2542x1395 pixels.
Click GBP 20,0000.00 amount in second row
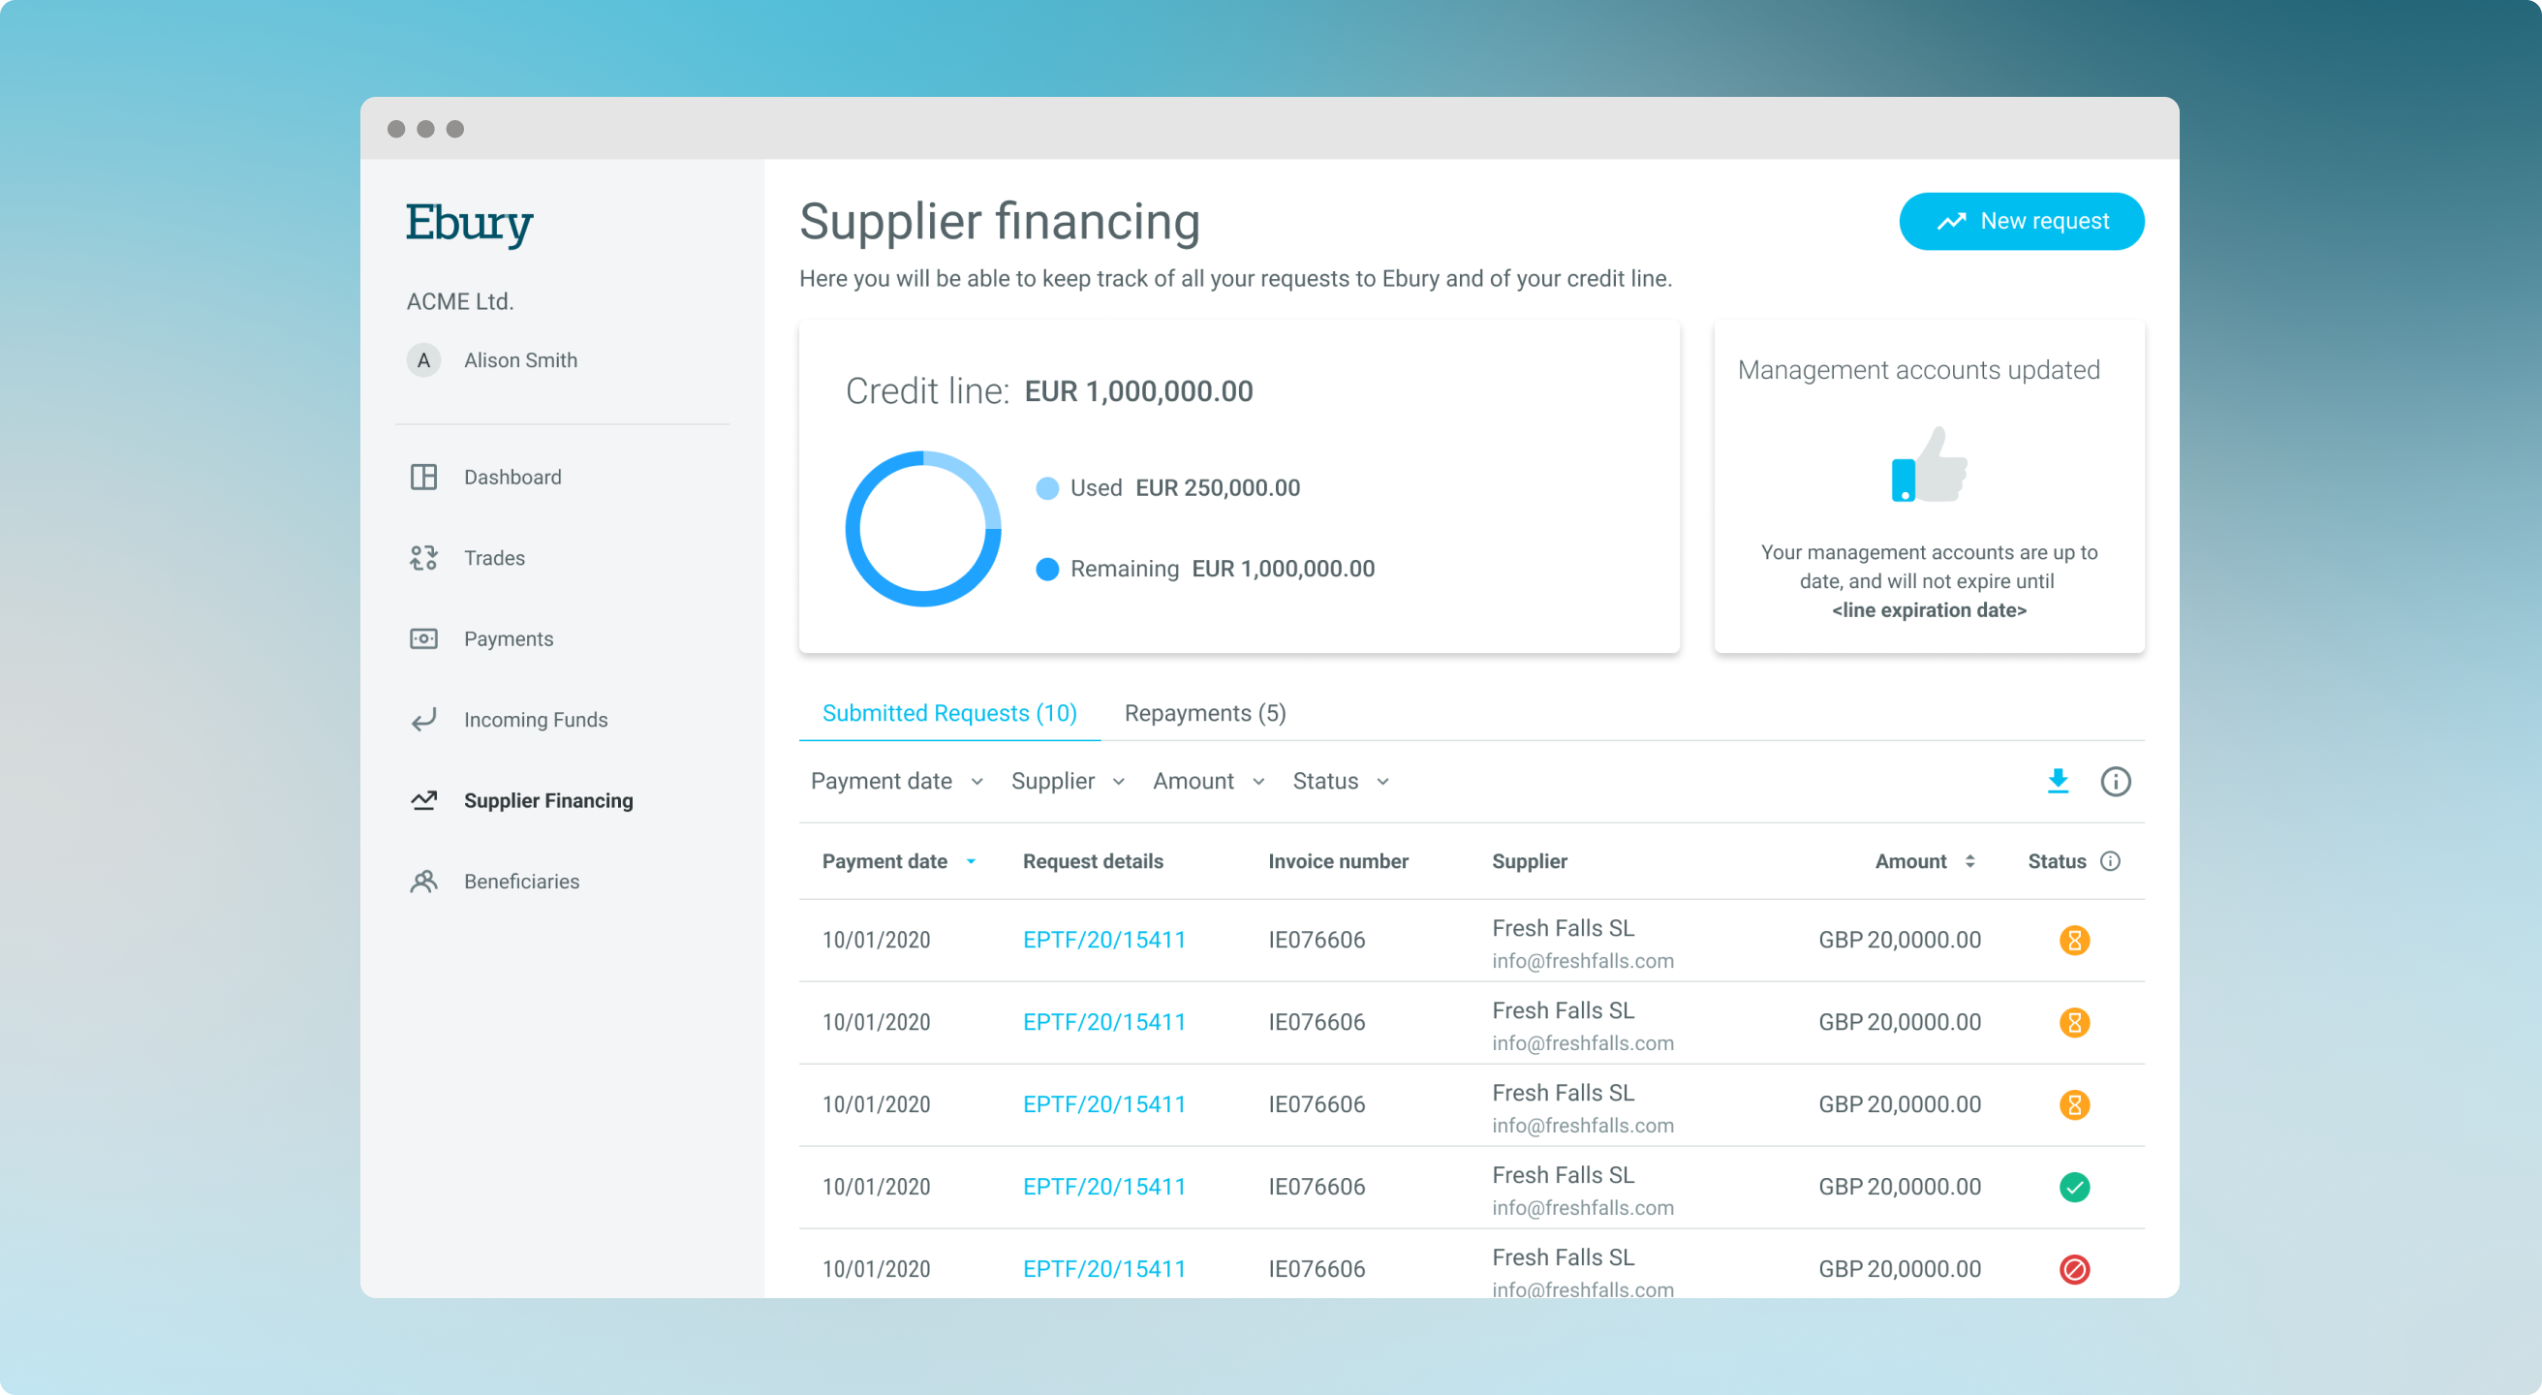pyautogui.click(x=1899, y=1022)
